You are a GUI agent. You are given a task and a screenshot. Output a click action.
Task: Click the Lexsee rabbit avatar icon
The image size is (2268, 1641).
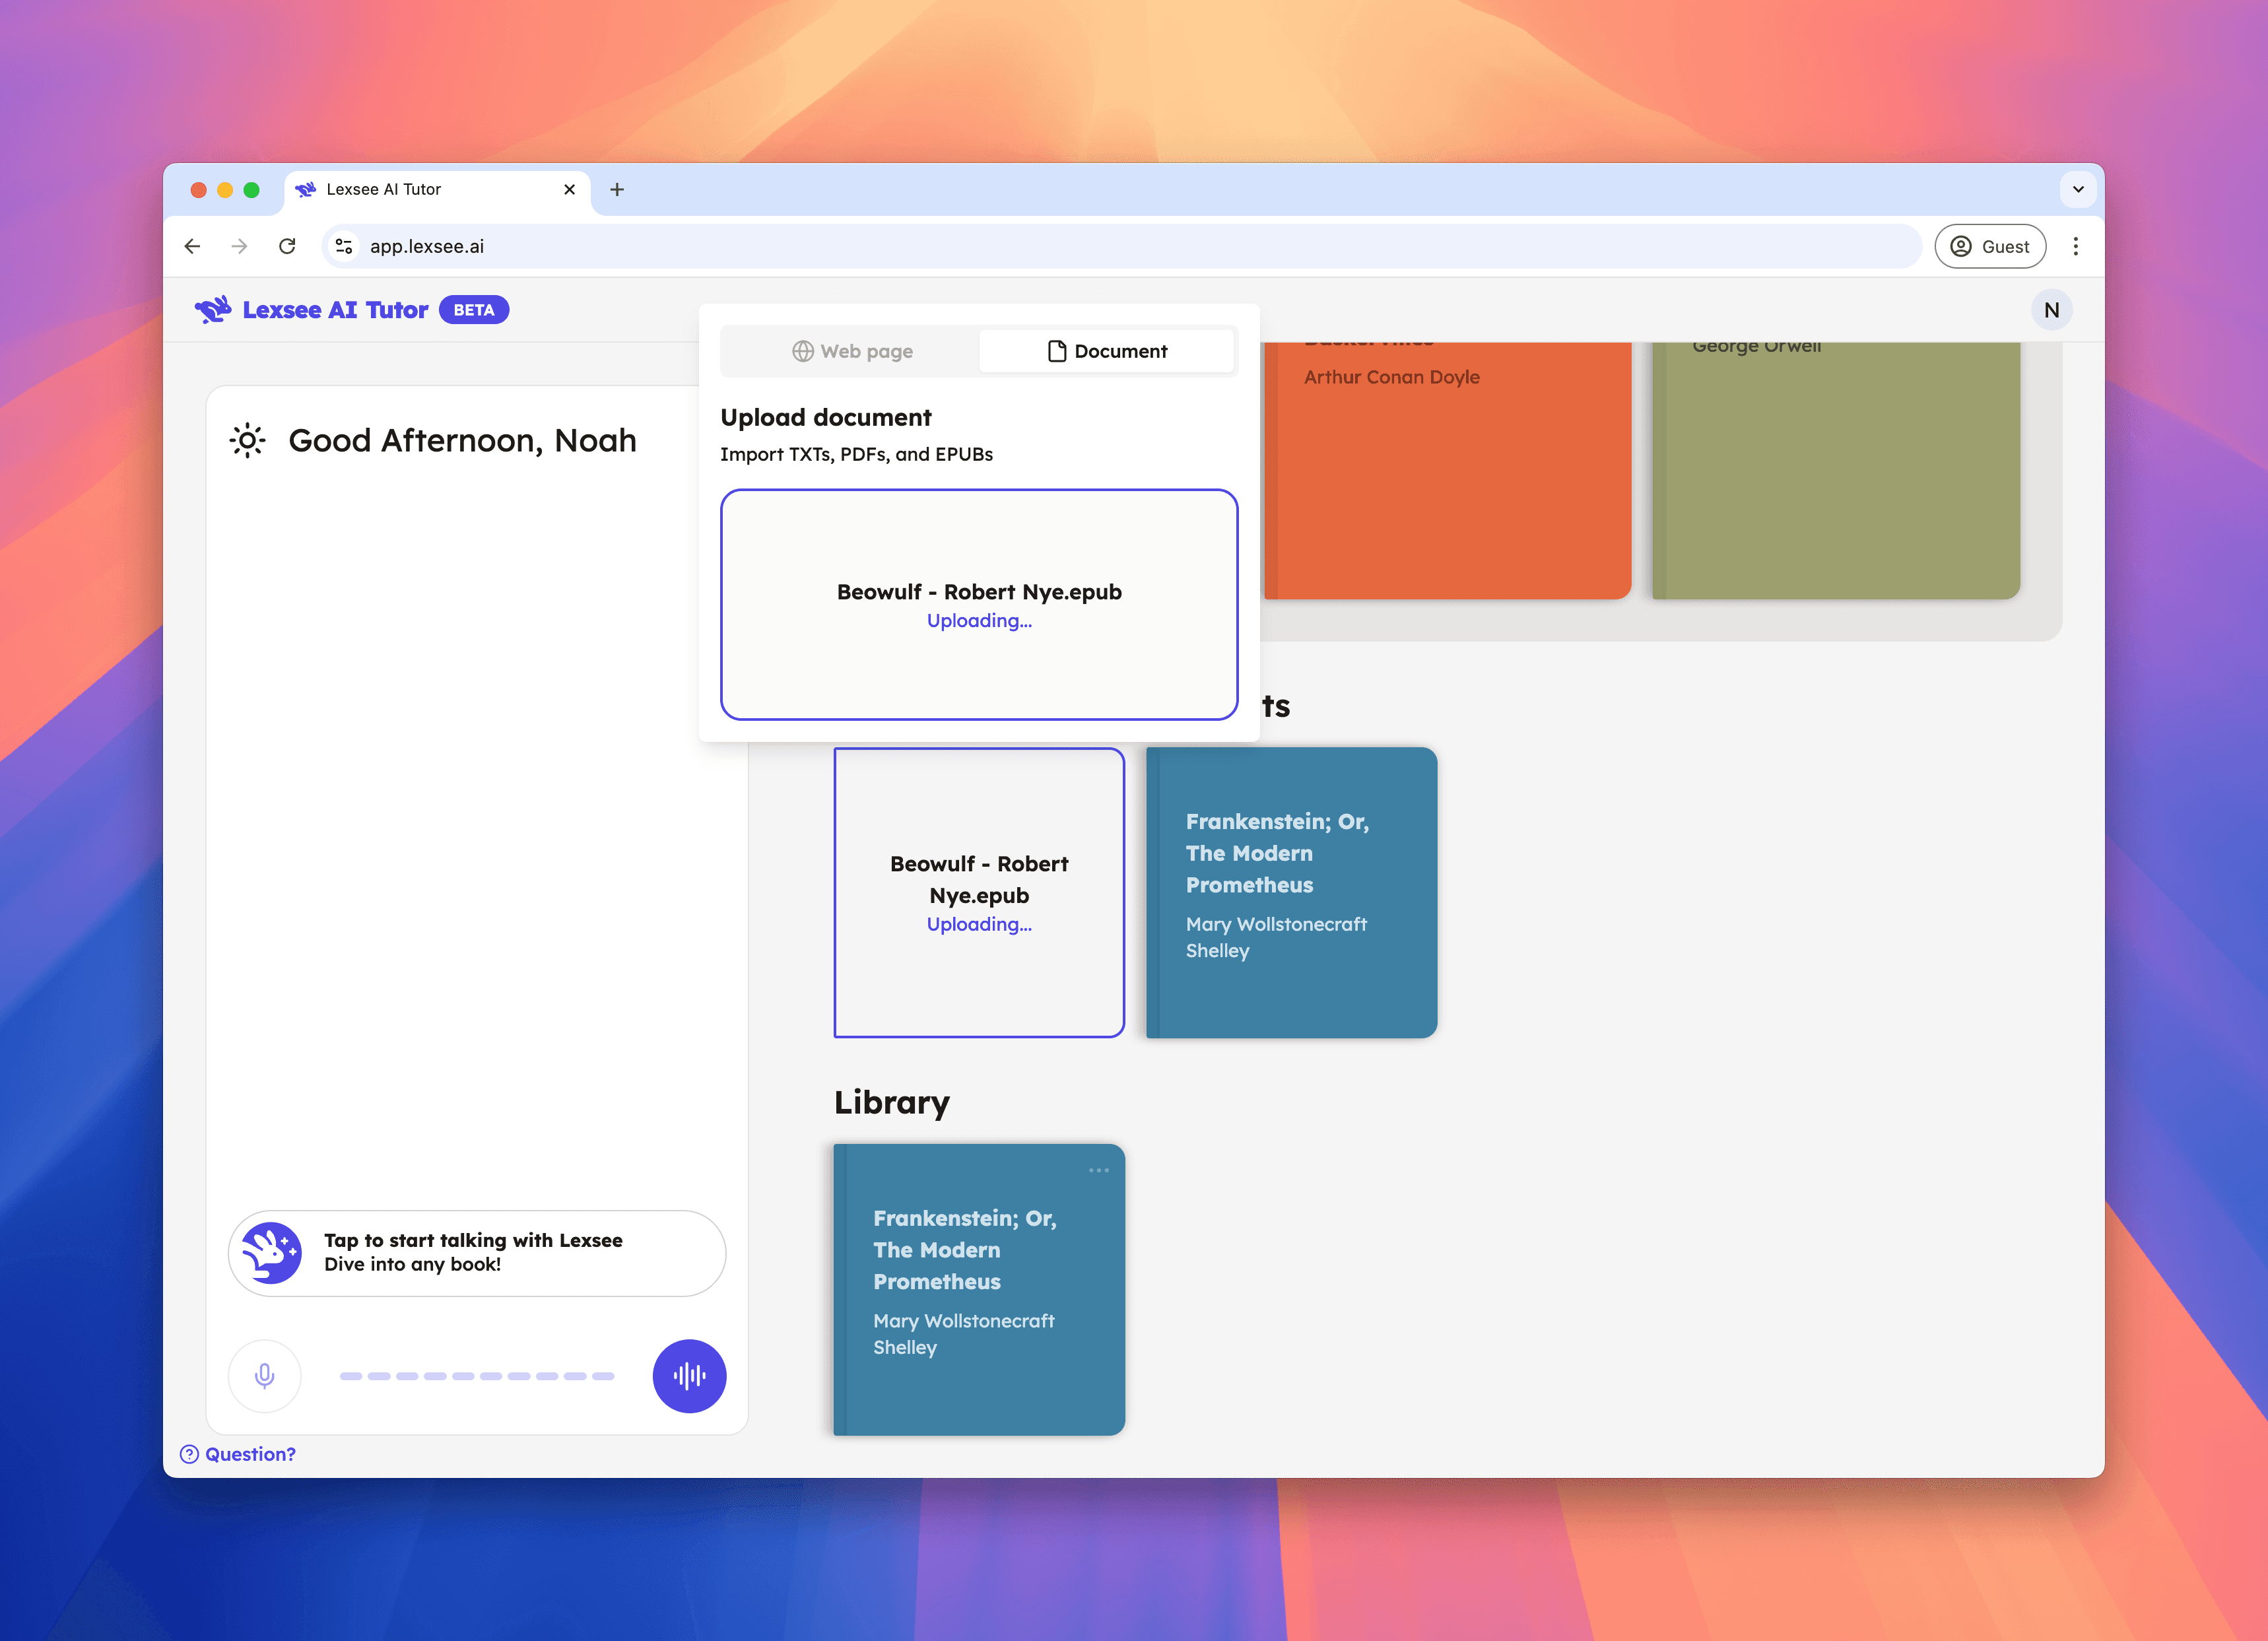[271, 1253]
